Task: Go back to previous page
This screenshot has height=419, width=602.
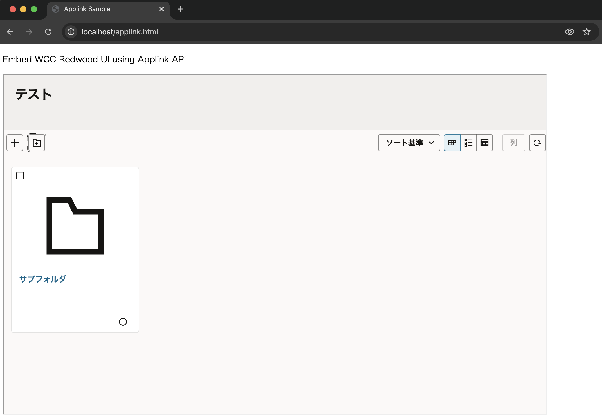Action: (10, 32)
